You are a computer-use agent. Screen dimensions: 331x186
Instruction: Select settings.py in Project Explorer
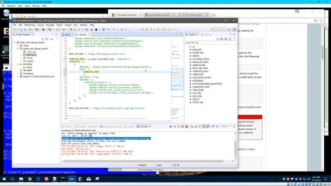click(31, 55)
